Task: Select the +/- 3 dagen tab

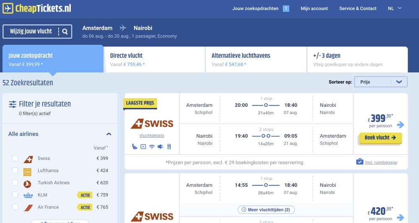Action: point(357,59)
